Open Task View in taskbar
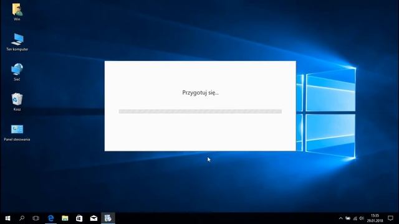399x224 pixels. click(x=36, y=218)
